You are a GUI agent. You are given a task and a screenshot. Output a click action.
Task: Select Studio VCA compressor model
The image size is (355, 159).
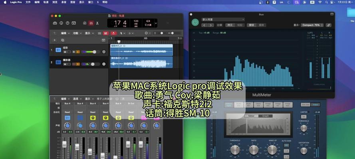pos(239,105)
